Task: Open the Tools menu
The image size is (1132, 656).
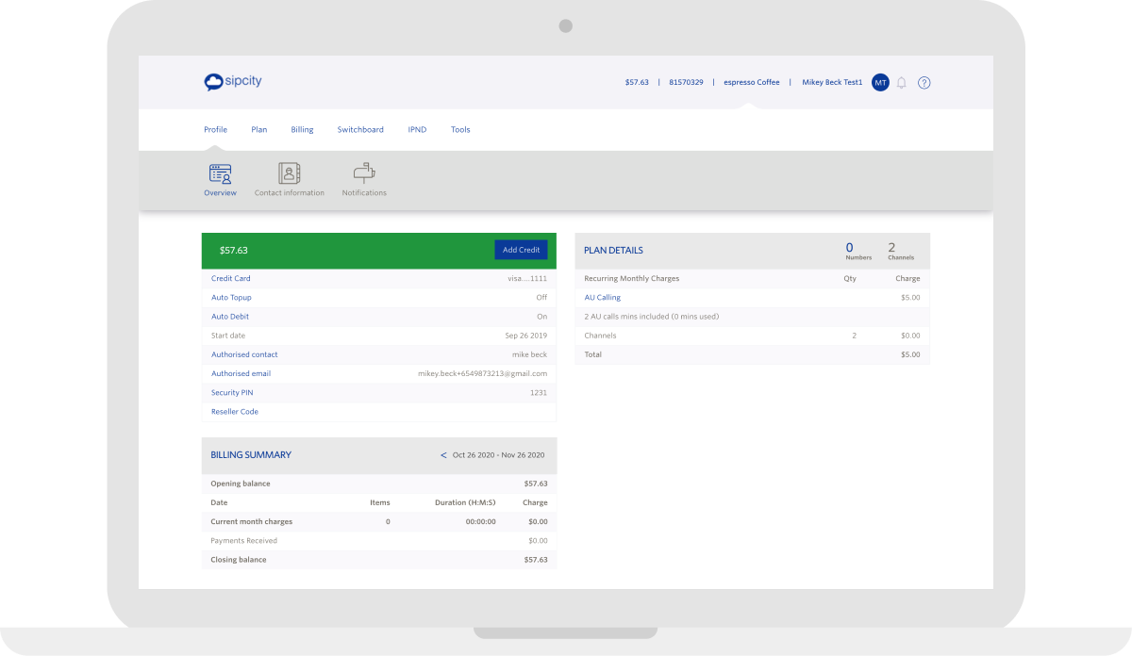Action: click(460, 130)
